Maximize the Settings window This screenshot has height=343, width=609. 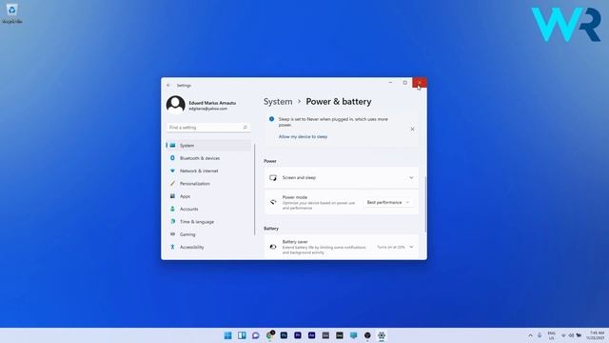[404, 83]
